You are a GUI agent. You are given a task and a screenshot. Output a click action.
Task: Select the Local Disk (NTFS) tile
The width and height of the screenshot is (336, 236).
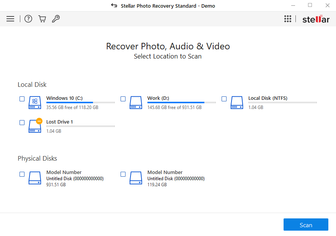click(268, 103)
